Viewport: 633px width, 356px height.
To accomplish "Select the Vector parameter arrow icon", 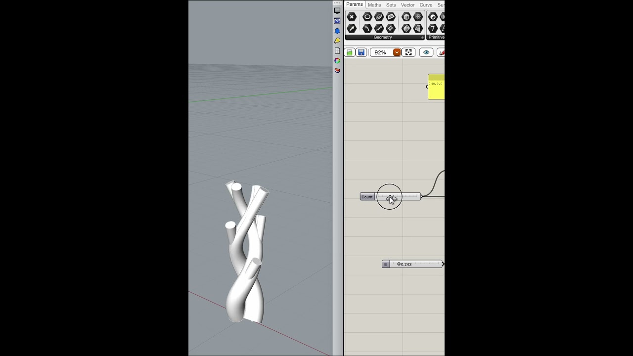I will [352, 28].
